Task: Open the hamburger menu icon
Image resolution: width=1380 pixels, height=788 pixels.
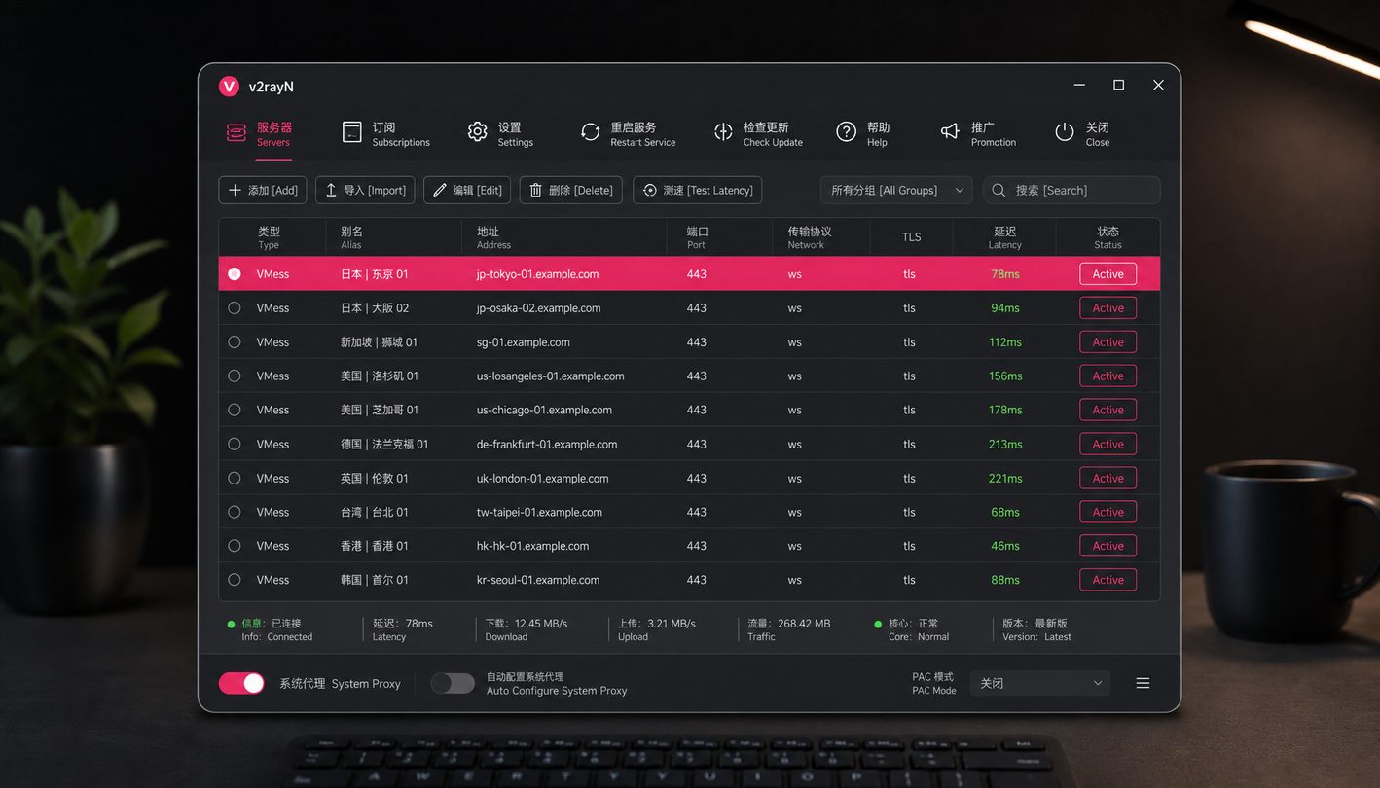Action: coord(1143,683)
